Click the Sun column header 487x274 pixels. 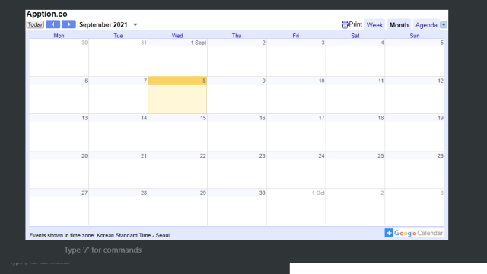[415, 36]
